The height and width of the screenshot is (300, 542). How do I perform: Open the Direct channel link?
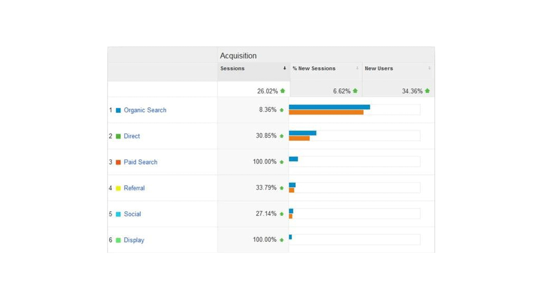tap(132, 136)
